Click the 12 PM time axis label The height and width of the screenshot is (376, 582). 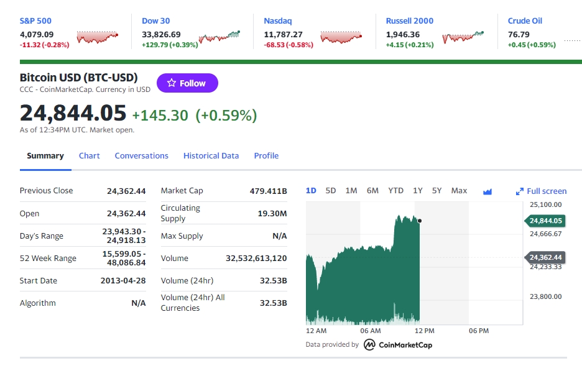tap(424, 331)
